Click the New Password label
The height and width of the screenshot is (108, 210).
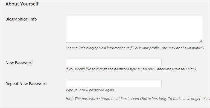(19, 63)
